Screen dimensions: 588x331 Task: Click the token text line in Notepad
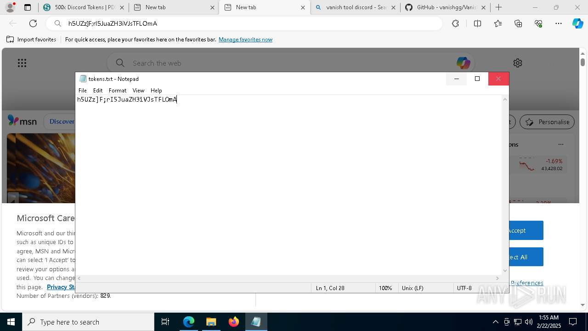[x=127, y=99]
